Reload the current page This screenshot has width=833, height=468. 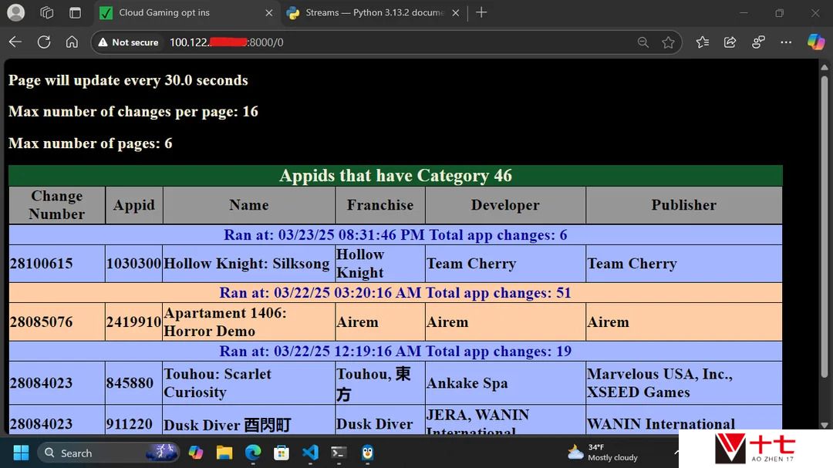pyautogui.click(x=43, y=42)
